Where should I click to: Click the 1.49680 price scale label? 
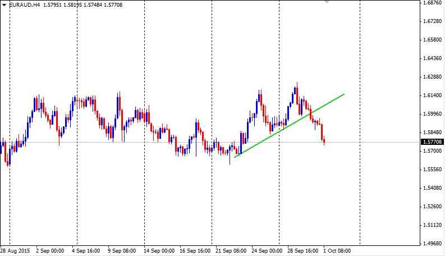point(432,244)
